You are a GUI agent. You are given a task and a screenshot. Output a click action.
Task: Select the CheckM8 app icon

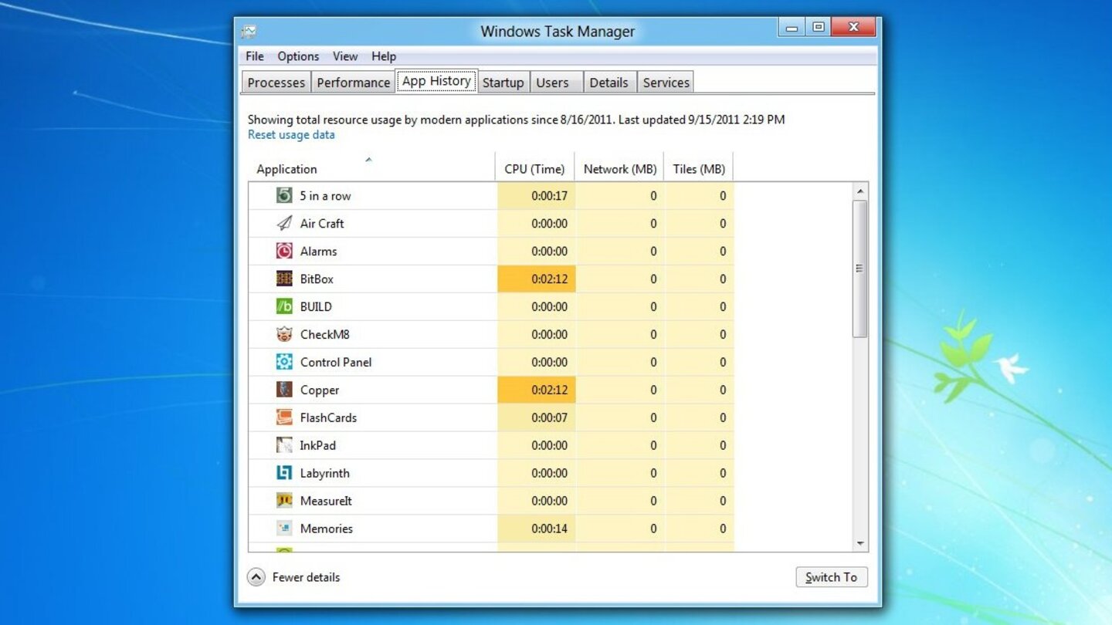coord(284,334)
